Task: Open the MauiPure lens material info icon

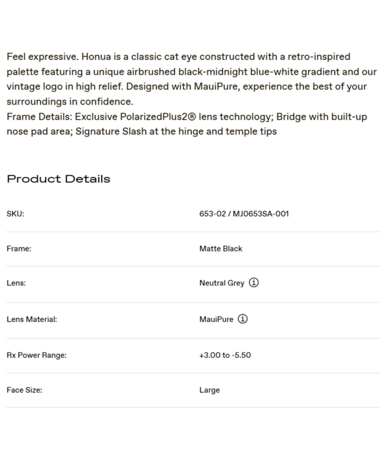Action: pos(243,319)
